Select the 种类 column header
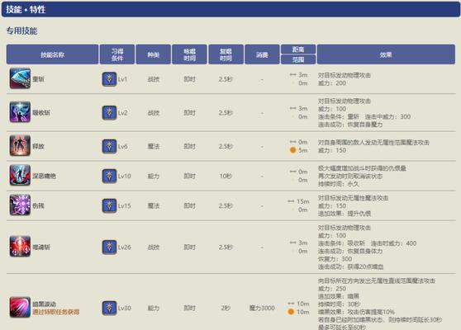 tap(153, 54)
